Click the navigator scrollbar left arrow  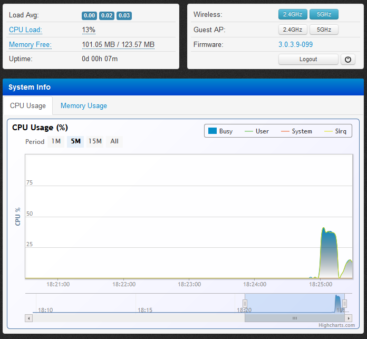(28, 318)
